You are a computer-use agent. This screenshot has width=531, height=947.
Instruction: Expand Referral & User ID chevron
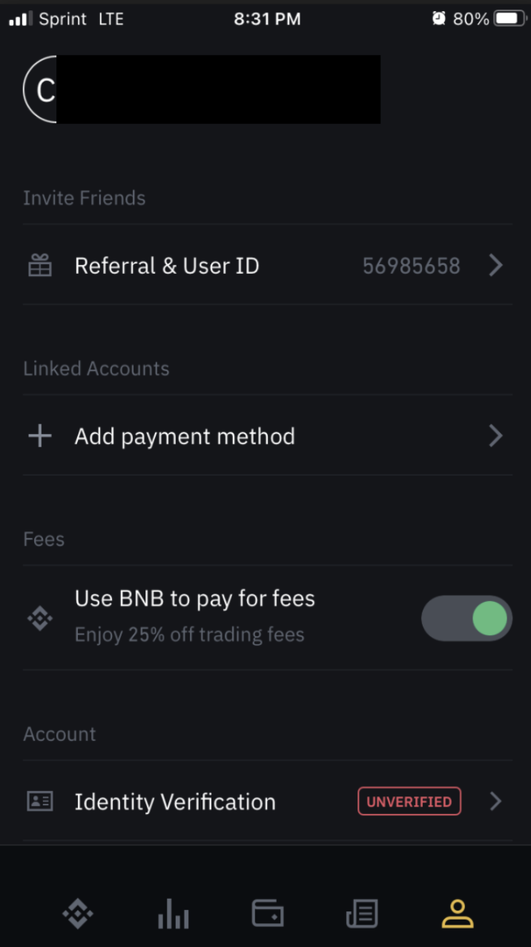click(x=496, y=266)
